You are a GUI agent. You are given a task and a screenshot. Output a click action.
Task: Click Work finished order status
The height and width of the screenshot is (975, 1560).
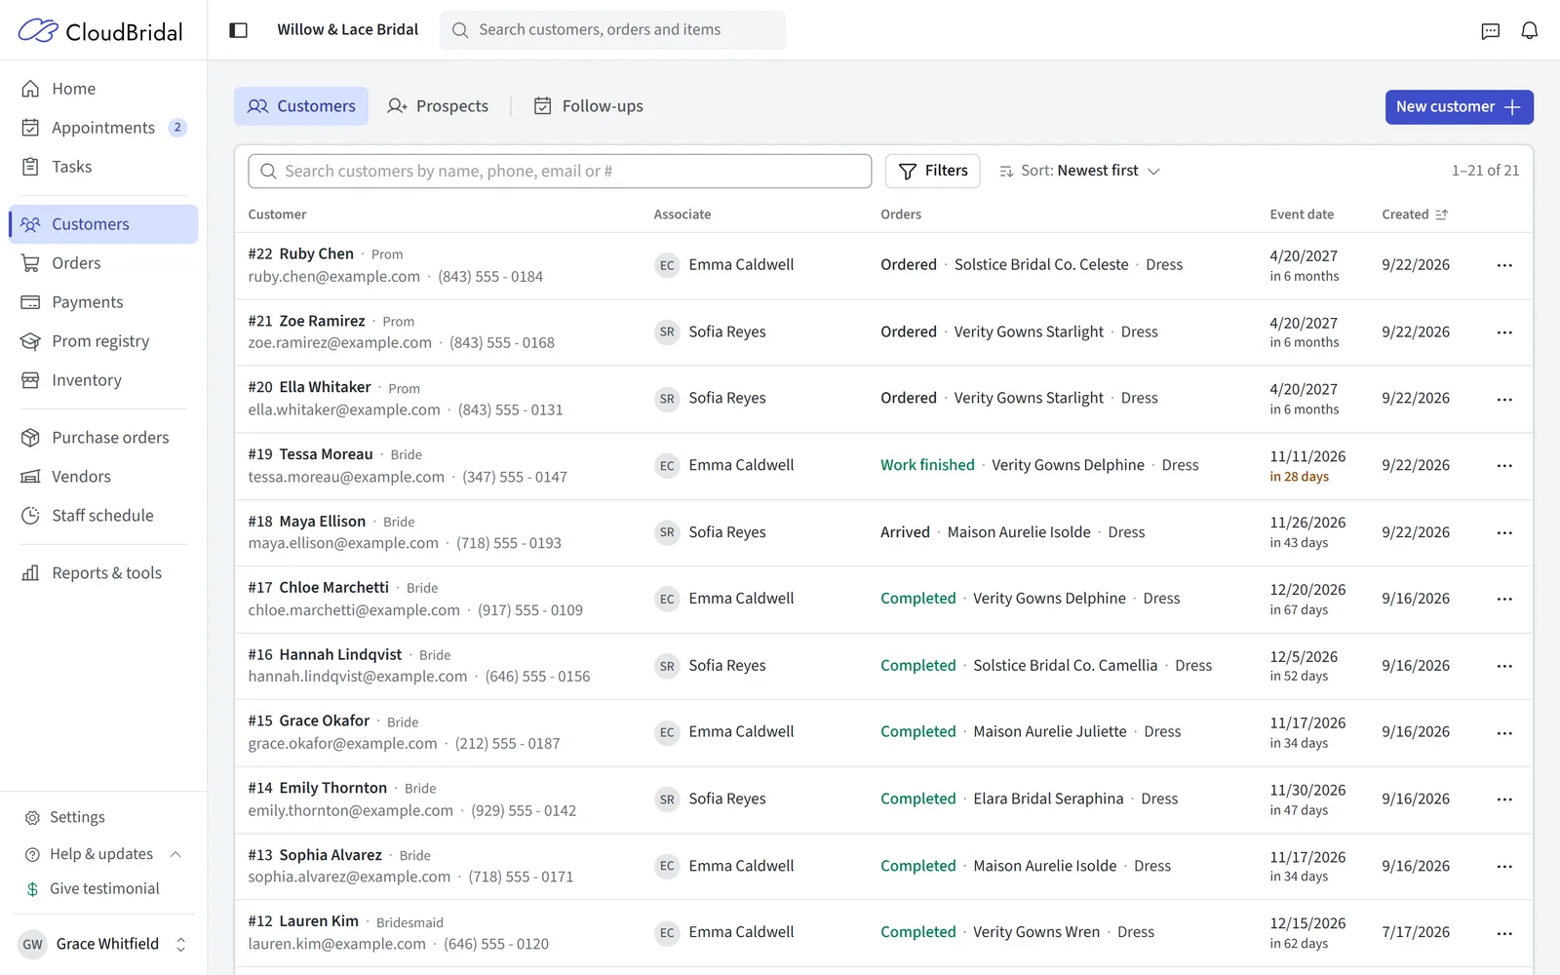pos(927,465)
